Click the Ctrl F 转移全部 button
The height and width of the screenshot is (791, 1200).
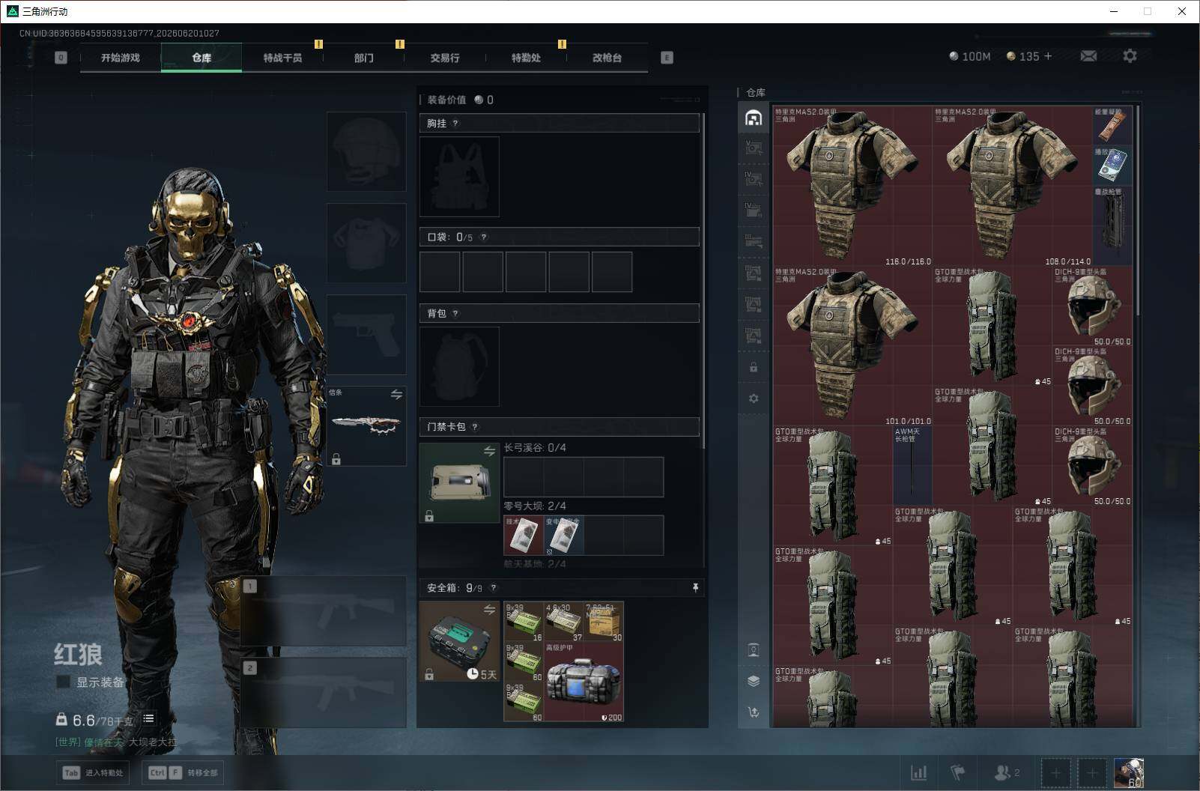tap(182, 772)
